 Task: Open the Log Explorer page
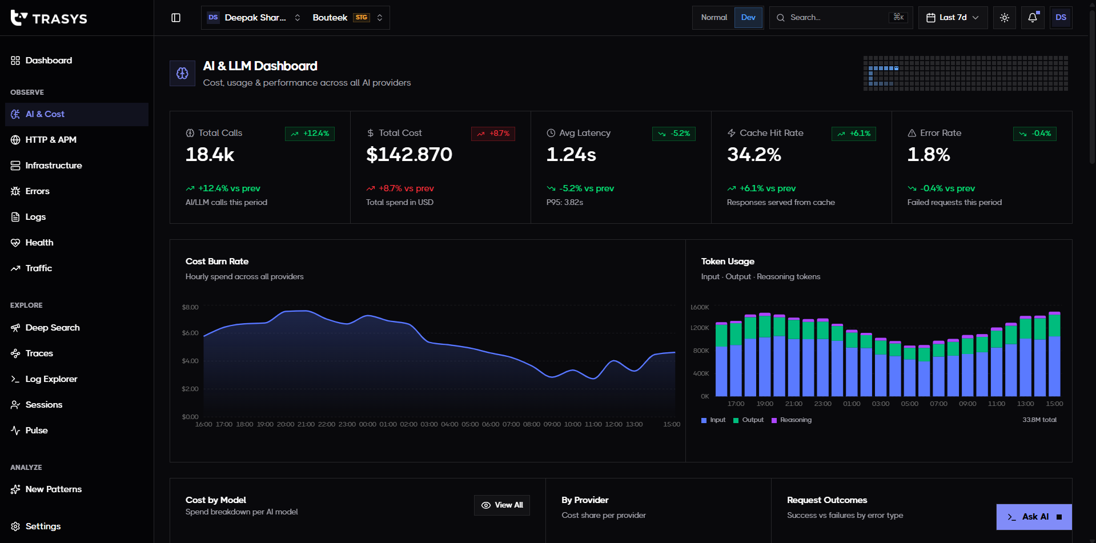(x=77, y=379)
